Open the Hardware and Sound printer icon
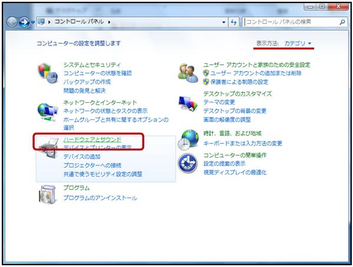353x267 pixels. [48, 148]
